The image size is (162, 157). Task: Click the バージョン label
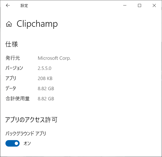[14, 68]
